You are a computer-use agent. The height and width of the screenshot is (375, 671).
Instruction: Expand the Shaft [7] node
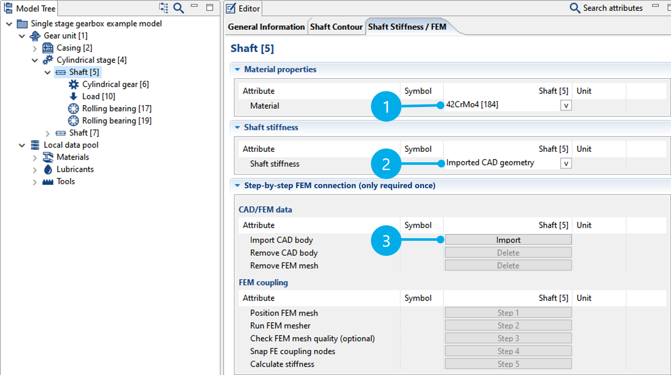[x=48, y=133]
